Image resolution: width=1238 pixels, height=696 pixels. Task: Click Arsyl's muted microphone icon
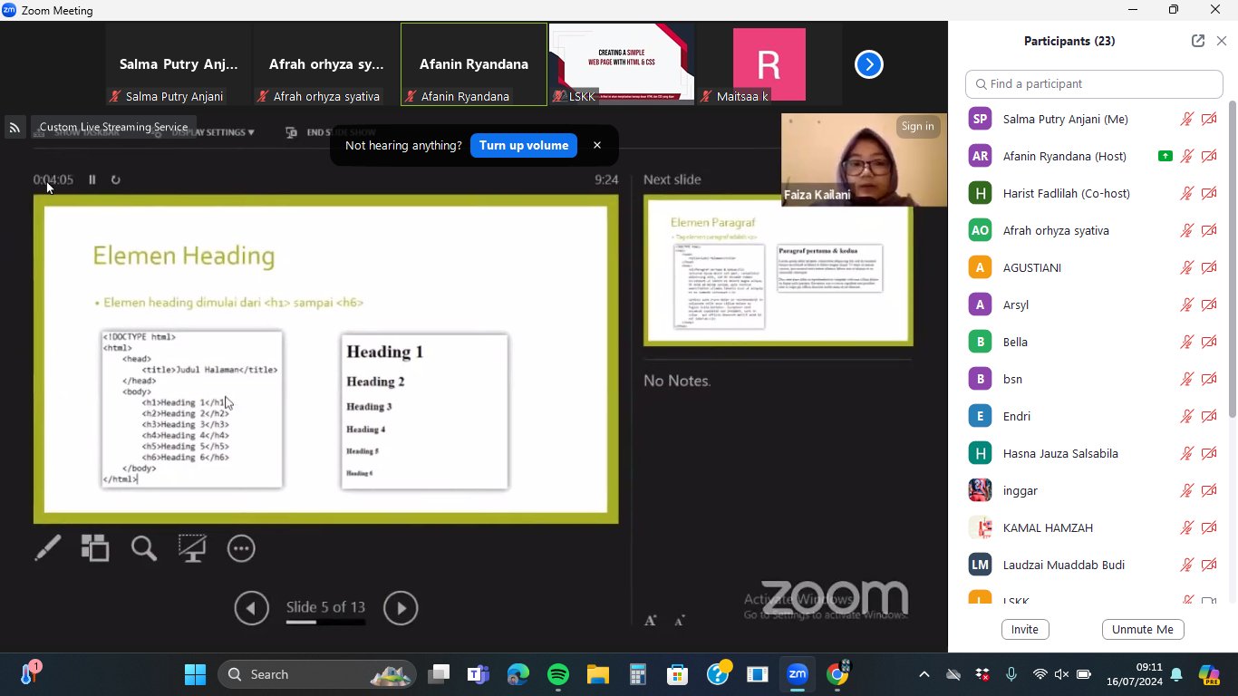coord(1186,304)
